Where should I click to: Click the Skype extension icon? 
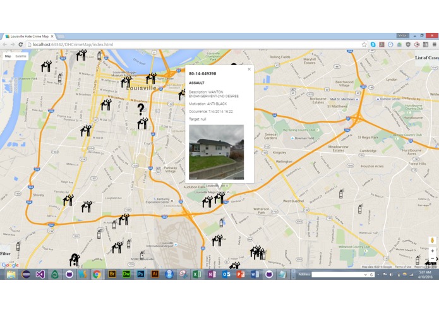pyautogui.click(x=373, y=44)
